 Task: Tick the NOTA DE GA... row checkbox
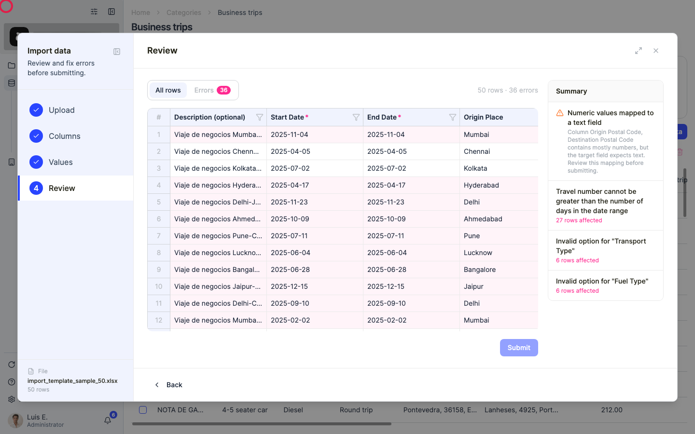pos(143,410)
